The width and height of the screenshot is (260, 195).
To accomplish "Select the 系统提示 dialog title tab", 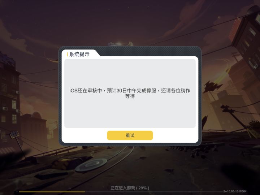I will (x=79, y=54).
